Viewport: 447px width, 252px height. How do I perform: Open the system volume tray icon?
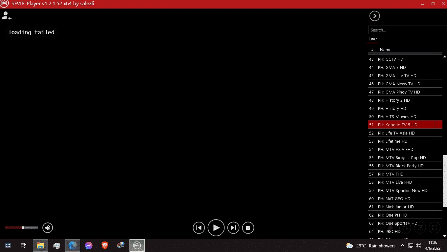click(x=418, y=246)
